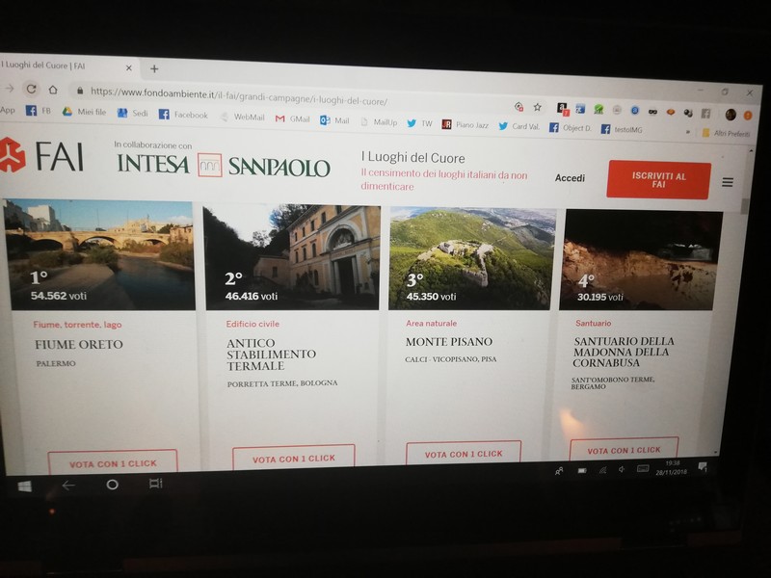Open the Antico Stabilimento Termale photo
The width and height of the screenshot is (771, 578).
tap(292, 257)
